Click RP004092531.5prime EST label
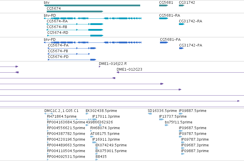 (66, 157)
